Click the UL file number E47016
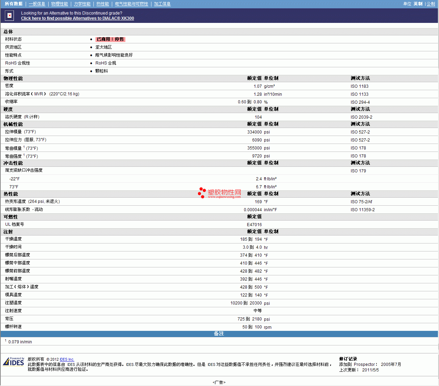This screenshot has height=386, width=439. point(254,225)
